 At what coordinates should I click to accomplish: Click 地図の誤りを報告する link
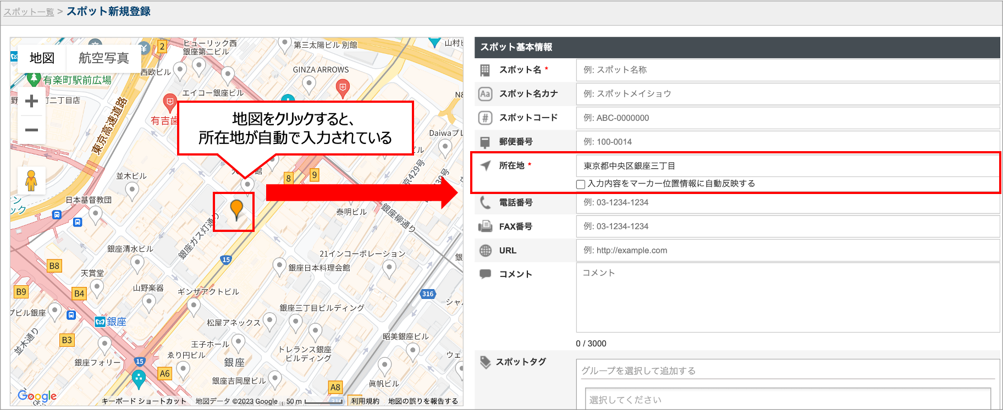[x=423, y=401]
